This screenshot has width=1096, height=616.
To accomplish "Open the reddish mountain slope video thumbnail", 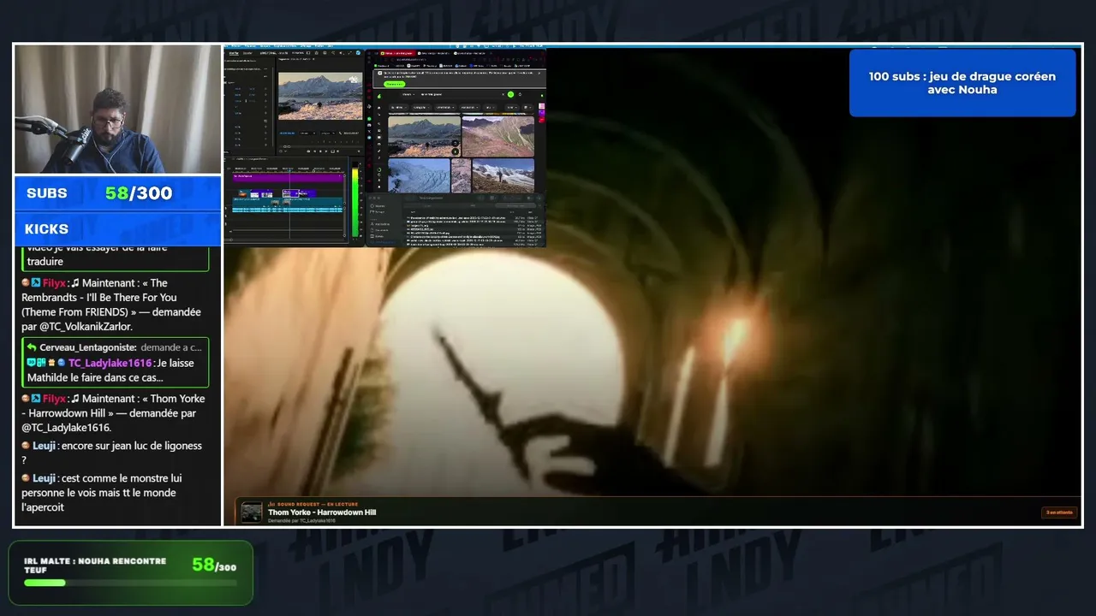I will [497, 135].
